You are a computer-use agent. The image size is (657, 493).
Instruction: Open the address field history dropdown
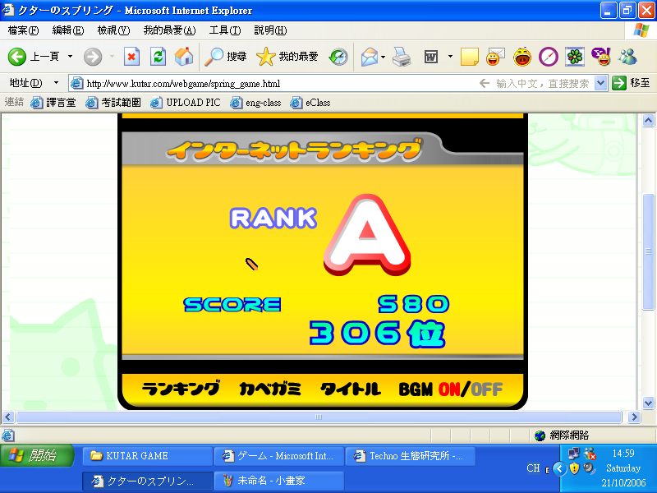click(601, 83)
